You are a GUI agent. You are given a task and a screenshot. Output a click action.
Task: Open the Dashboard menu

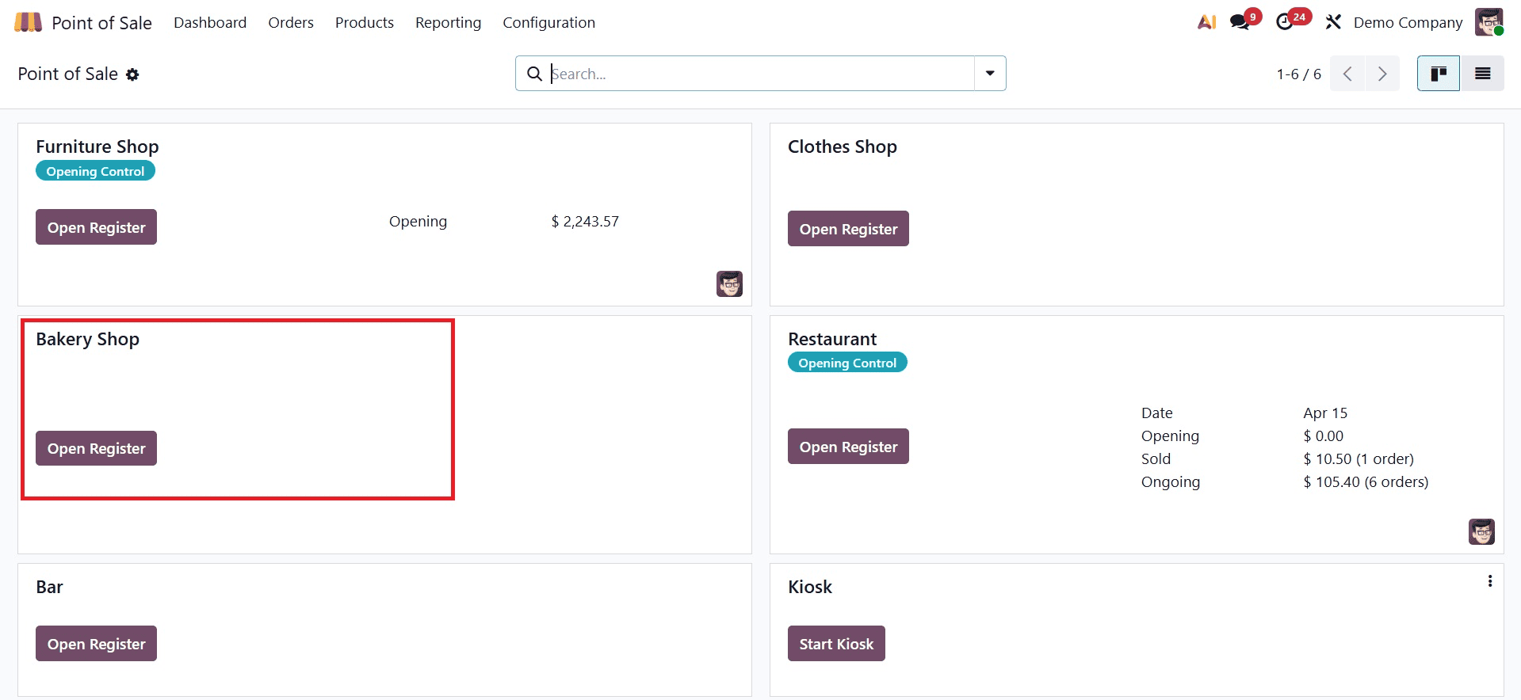(x=210, y=22)
